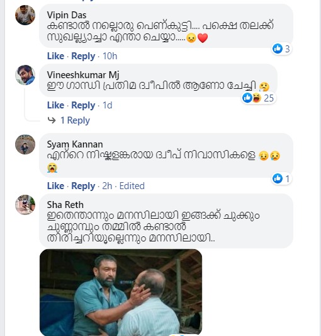Reply to Vipin Das's comment
Viewport: 321px width, 336px height.
[83, 56]
